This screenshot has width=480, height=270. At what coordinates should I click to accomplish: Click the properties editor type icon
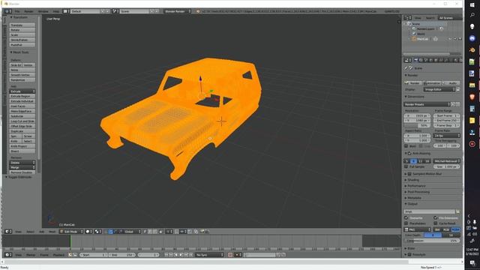click(x=407, y=60)
